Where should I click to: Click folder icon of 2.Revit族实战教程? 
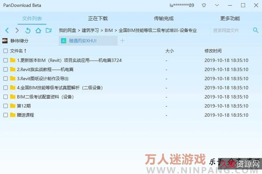pos(13,69)
